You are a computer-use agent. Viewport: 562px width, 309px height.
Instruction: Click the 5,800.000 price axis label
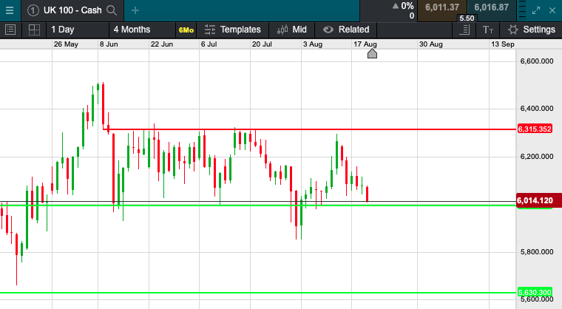point(537,252)
